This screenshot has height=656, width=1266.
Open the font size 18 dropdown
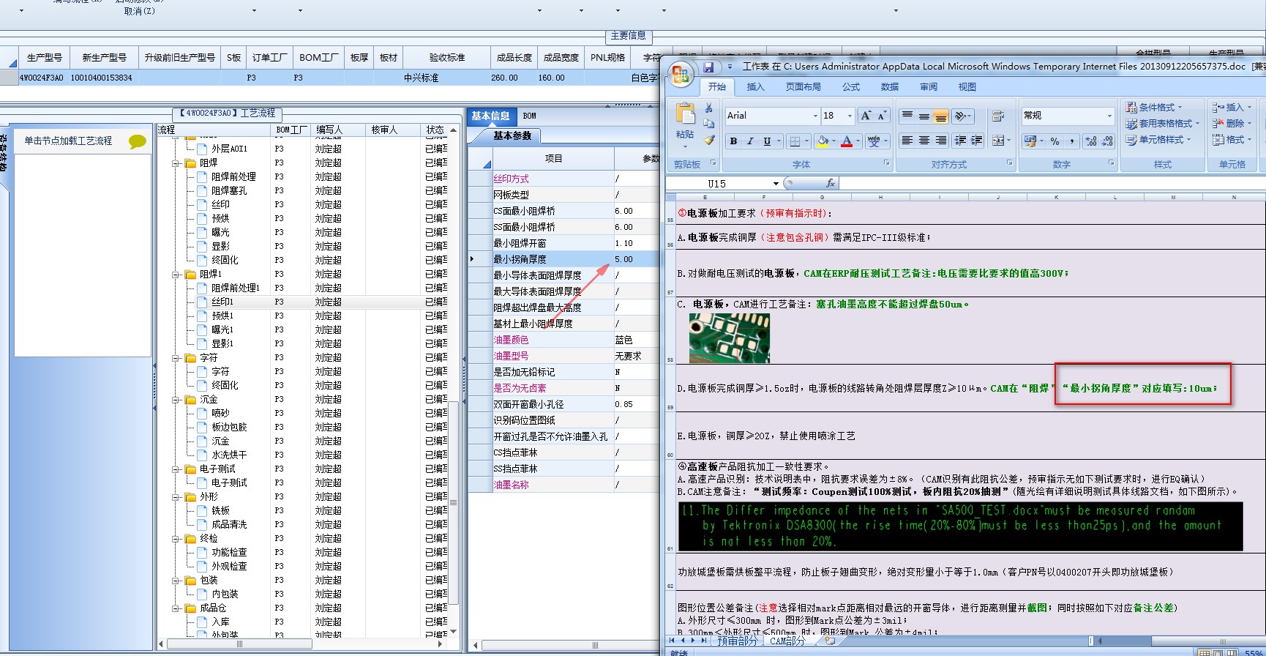[x=850, y=116]
